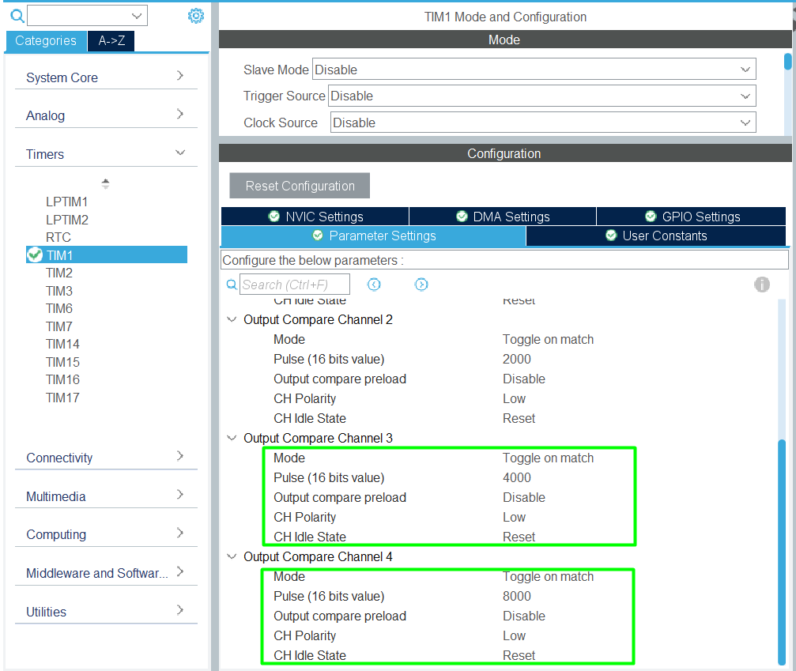Click the sort arrows above the timer list

pos(105,183)
